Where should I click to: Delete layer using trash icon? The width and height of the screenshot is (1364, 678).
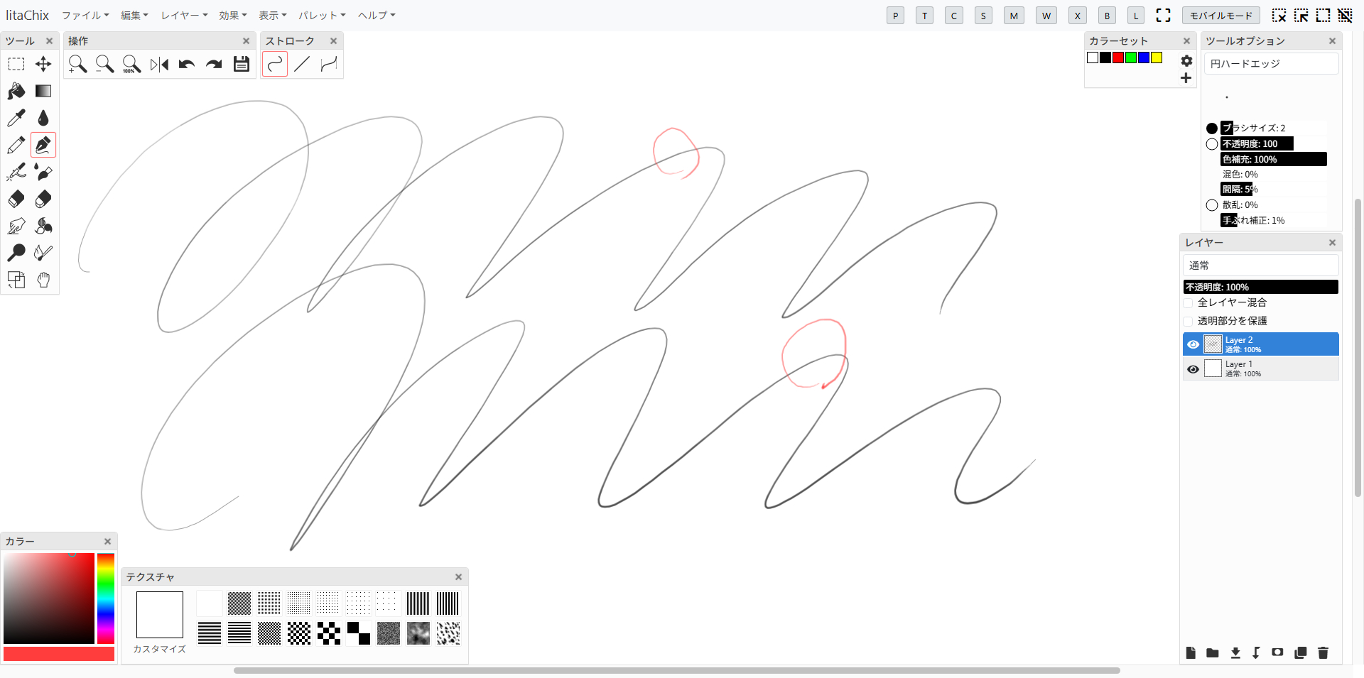[1323, 652]
